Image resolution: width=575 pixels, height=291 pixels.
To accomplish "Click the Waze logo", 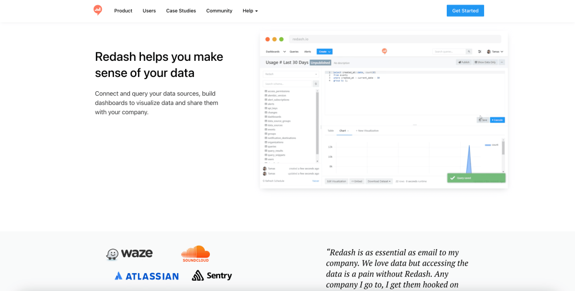I will tap(129, 254).
